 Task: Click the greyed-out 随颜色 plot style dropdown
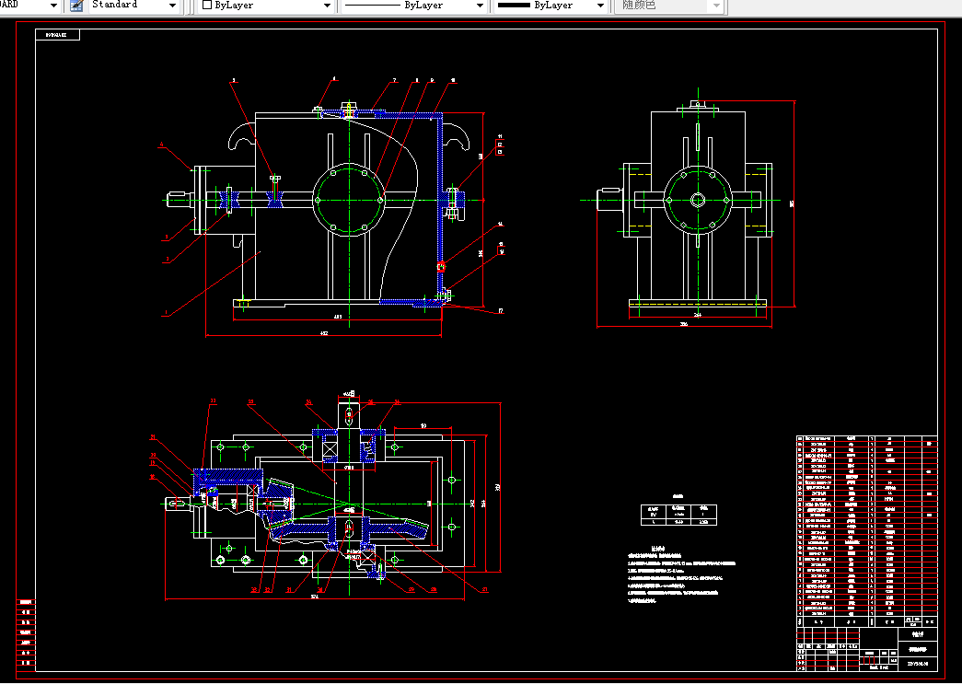(670, 6)
